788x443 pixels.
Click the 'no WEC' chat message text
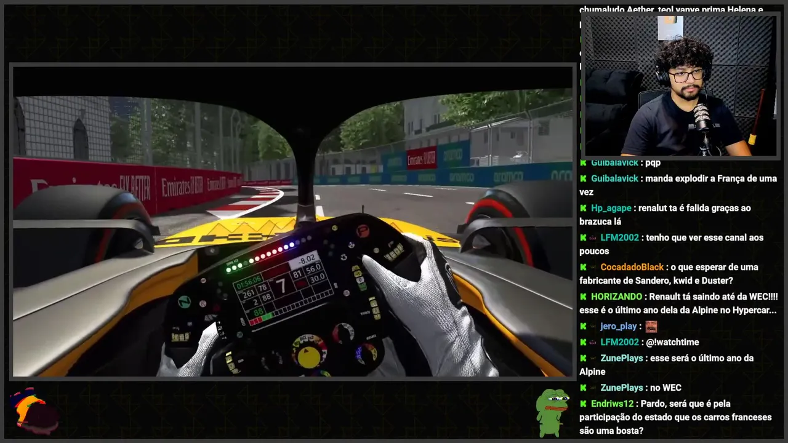coord(665,388)
